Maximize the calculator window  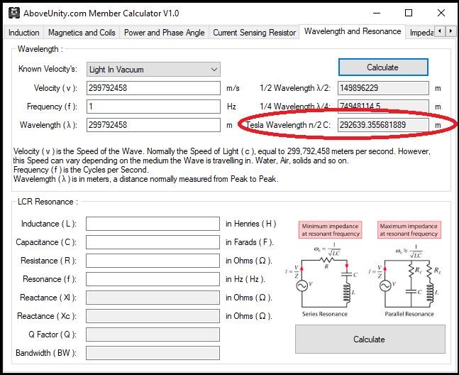pos(409,13)
